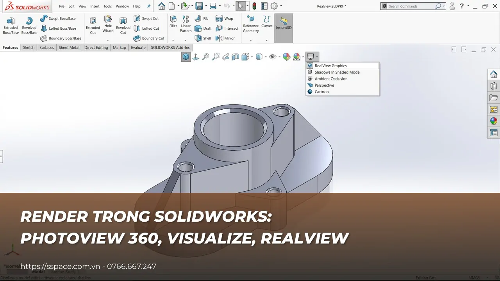Select the Extruded Boss/Base tool
Image resolution: width=500 pixels, height=281 pixels.
click(11, 26)
